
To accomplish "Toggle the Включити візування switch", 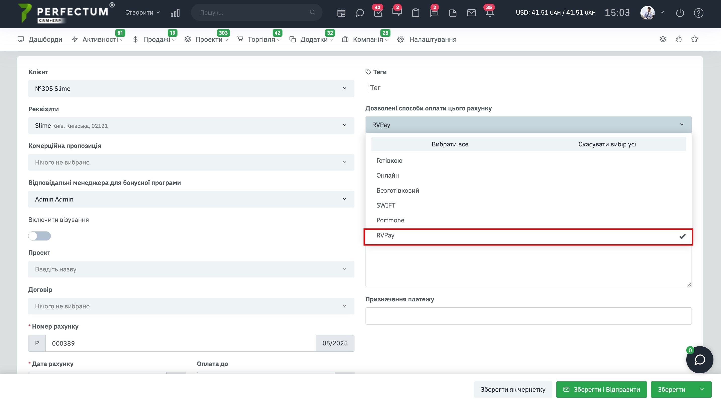I will click(40, 236).
